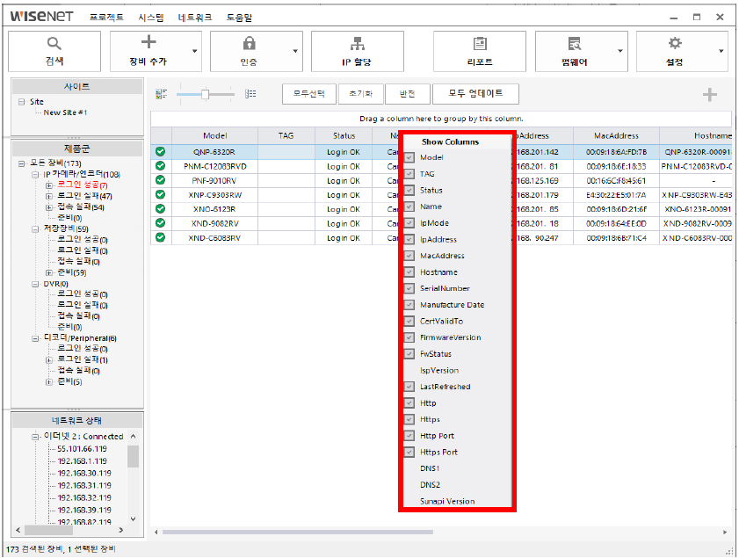The image size is (739, 558).
Task: Open 설정 gear settings
Action: point(674,44)
